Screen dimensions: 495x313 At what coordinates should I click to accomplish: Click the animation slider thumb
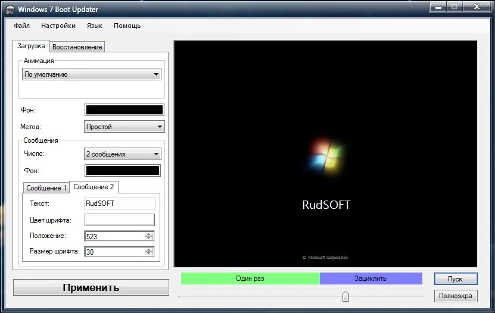(345, 296)
